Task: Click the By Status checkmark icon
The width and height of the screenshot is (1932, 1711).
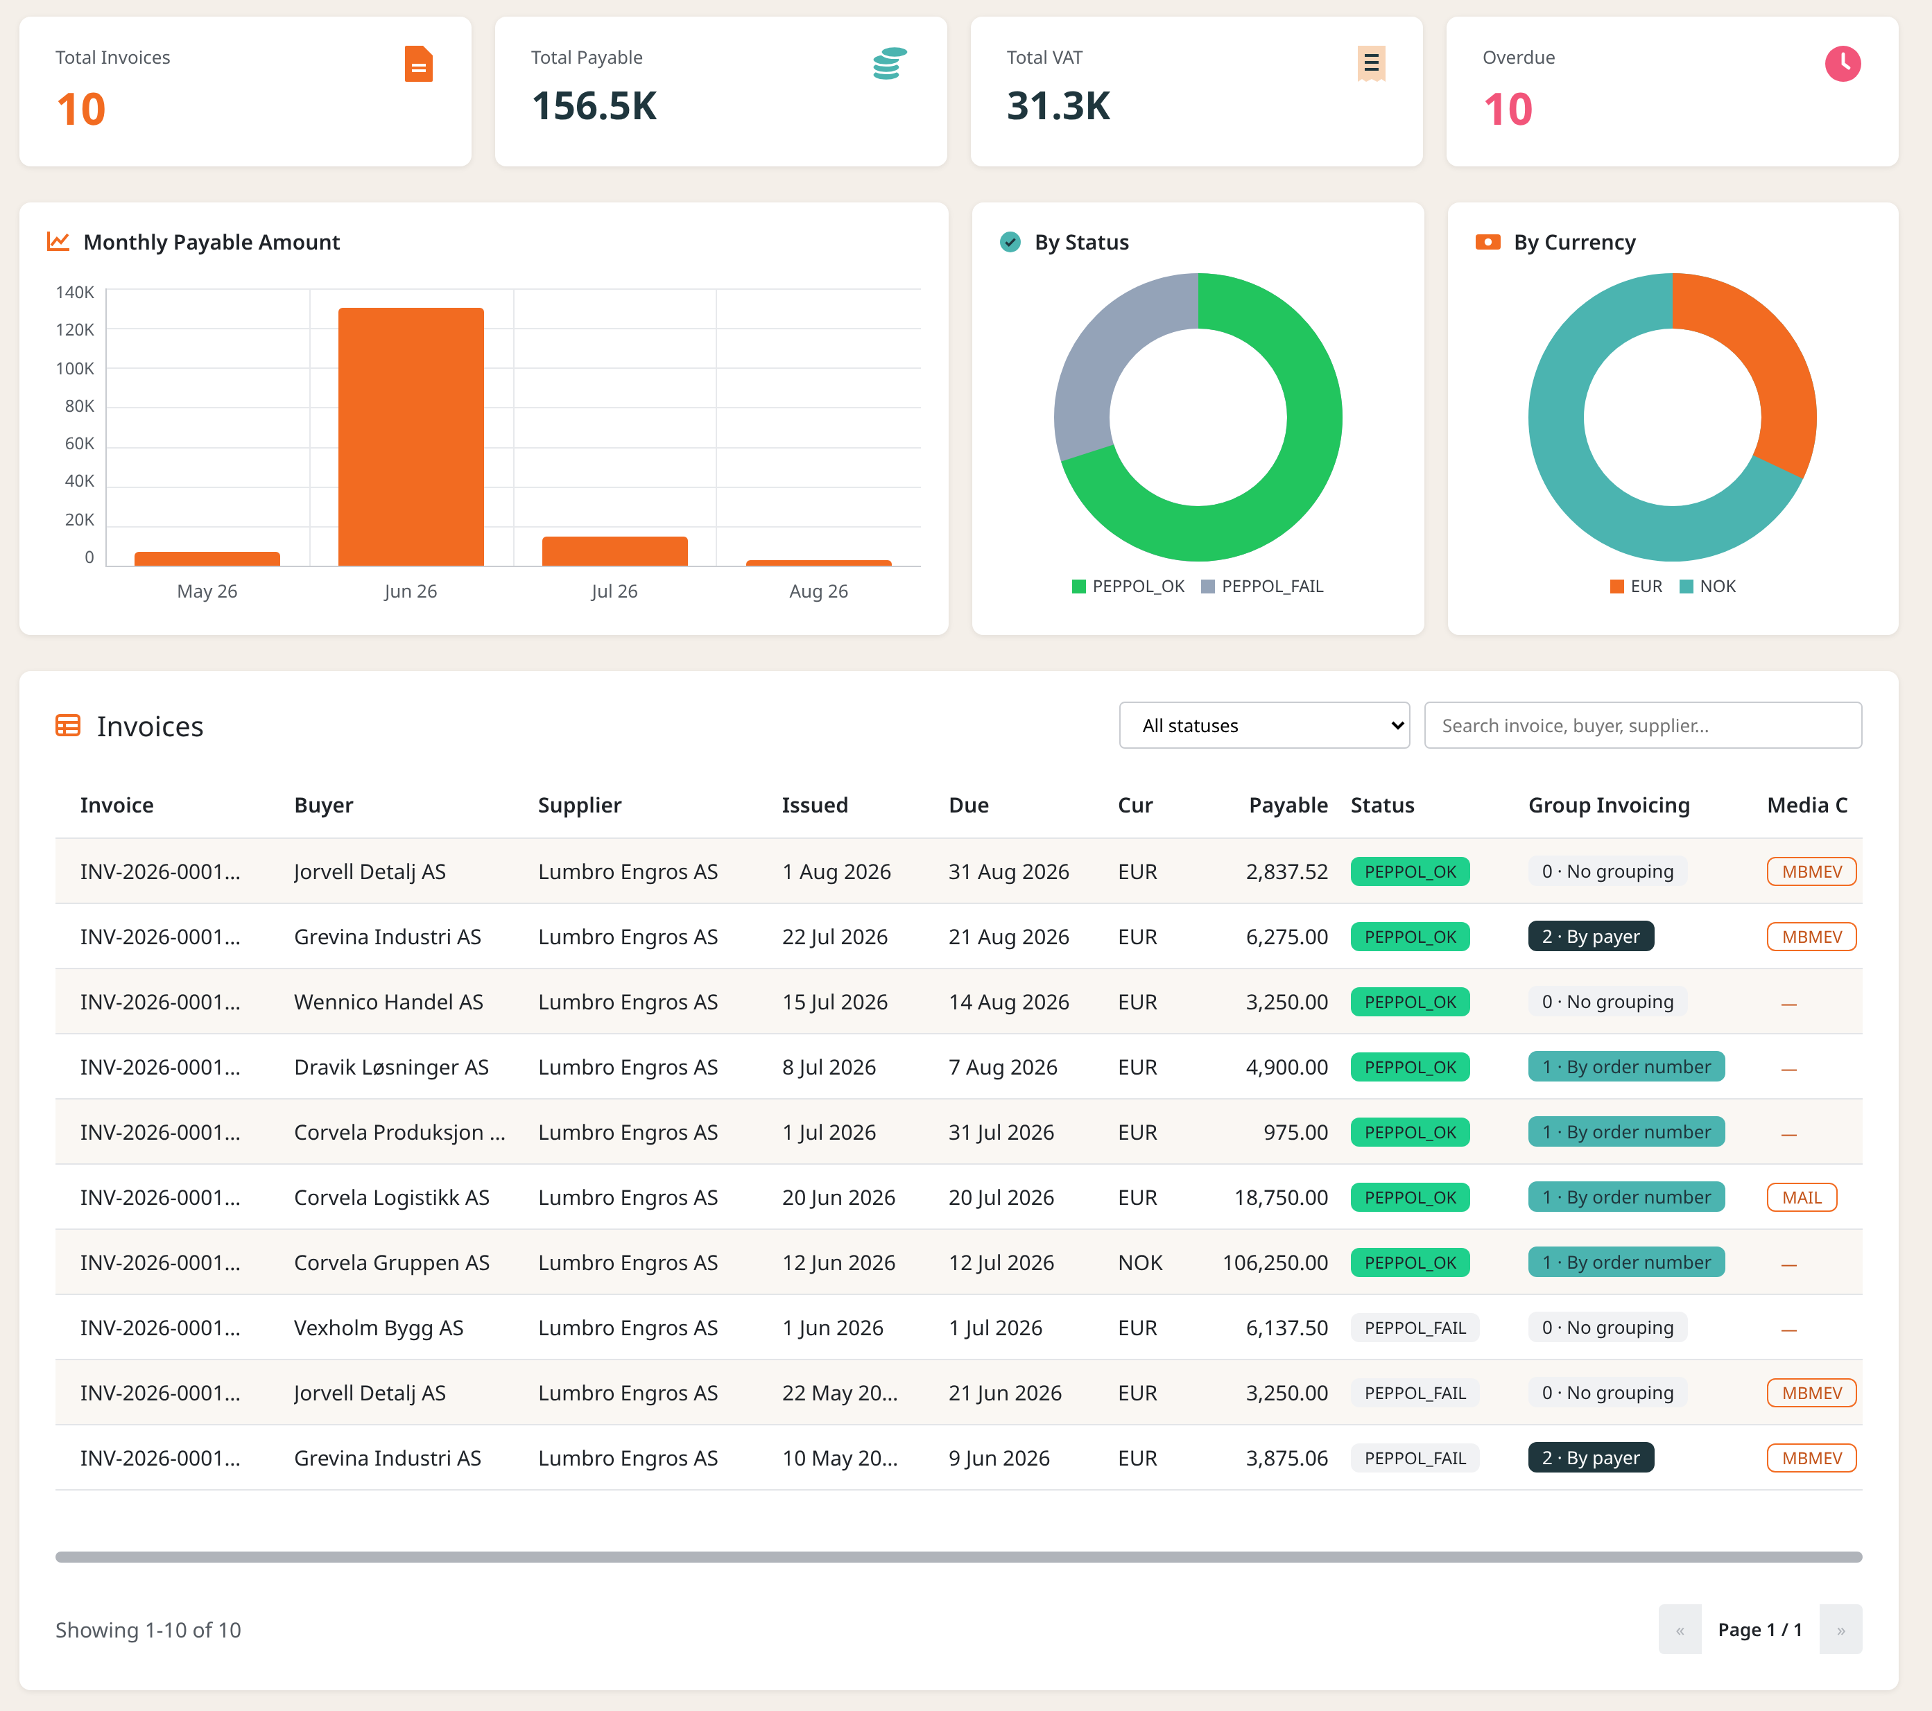Action: pos(1010,242)
